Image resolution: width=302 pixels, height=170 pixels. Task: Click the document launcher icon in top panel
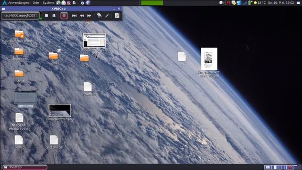coord(74,3)
